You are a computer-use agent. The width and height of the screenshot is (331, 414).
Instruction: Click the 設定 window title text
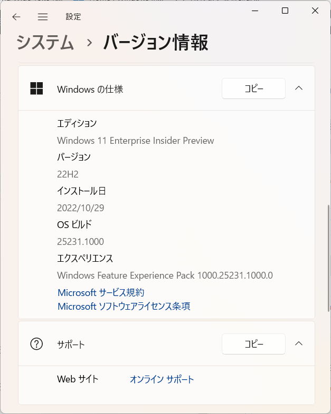73,17
